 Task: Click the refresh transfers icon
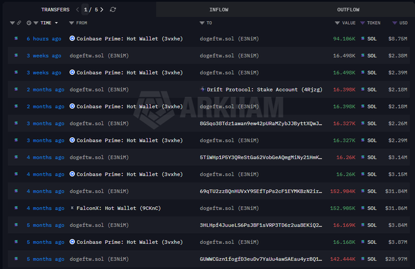(114, 10)
